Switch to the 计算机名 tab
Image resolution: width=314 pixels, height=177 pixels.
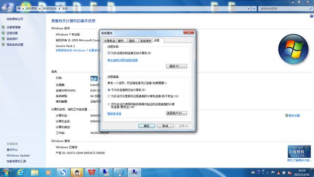(110, 41)
